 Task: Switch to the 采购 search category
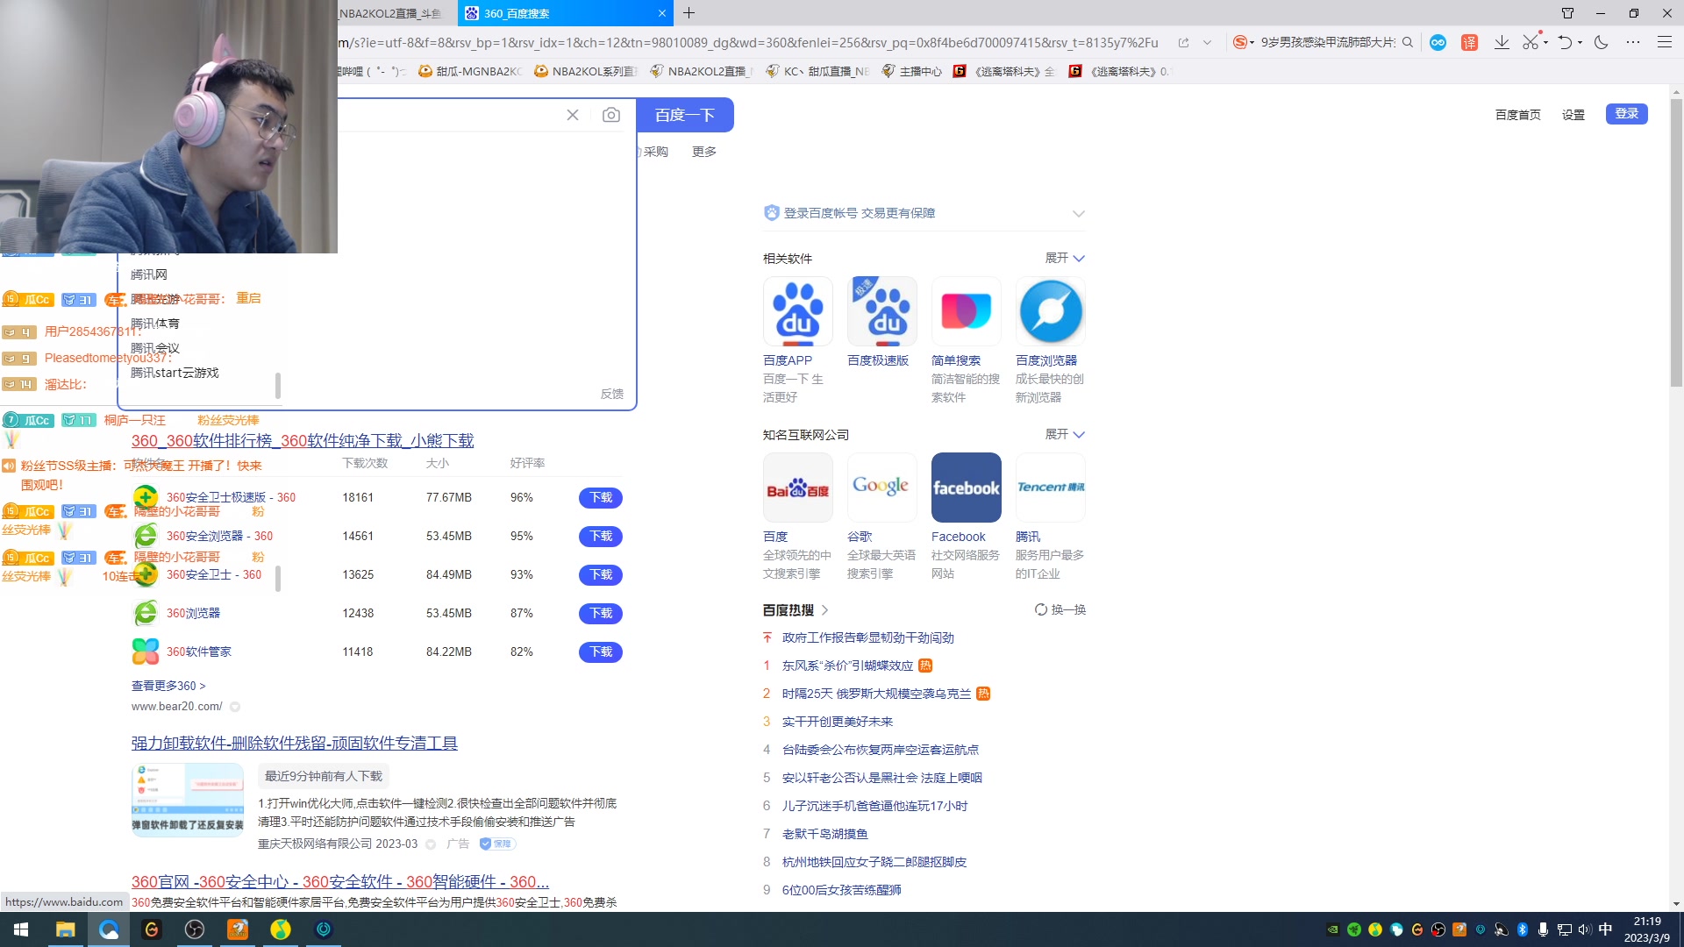click(x=654, y=152)
